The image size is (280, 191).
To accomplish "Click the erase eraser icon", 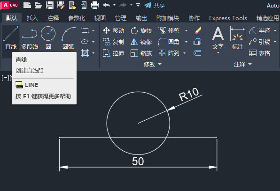I will point(197,30).
